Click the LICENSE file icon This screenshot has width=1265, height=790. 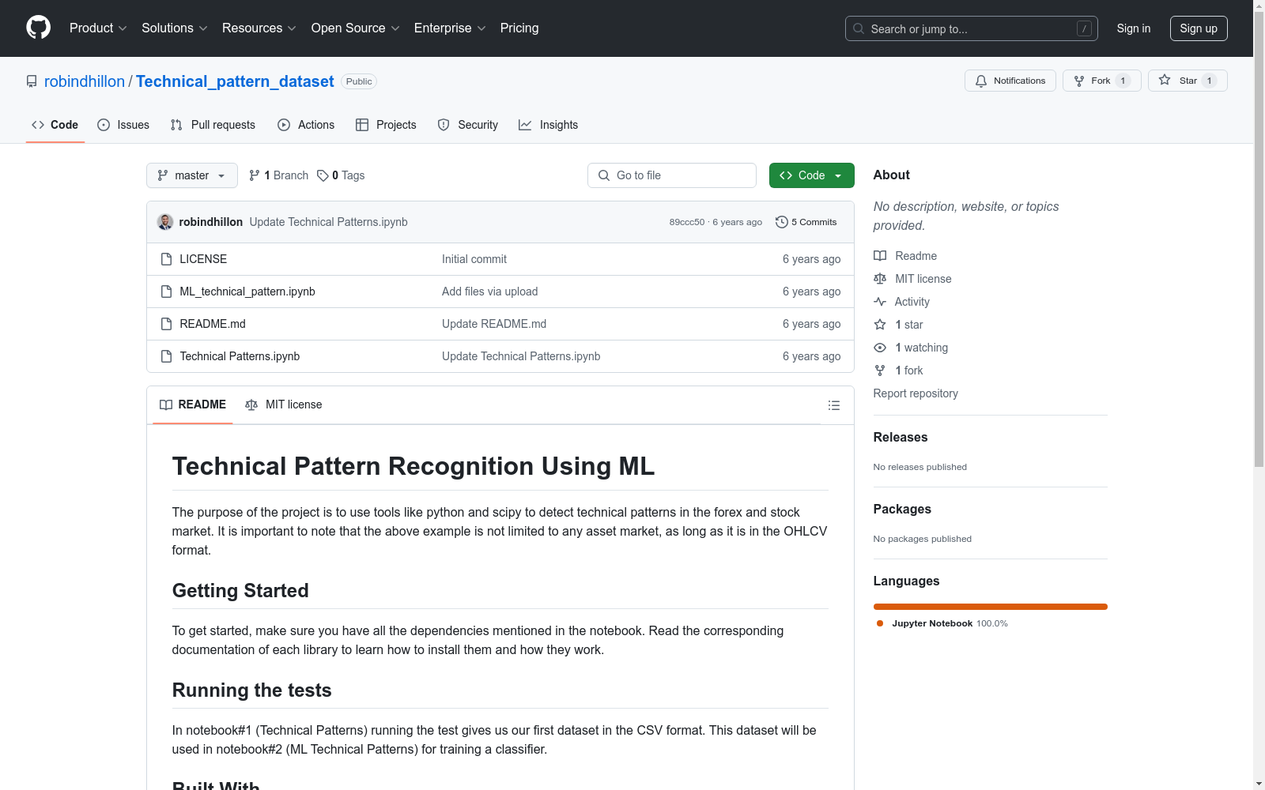(x=166, y=259)
